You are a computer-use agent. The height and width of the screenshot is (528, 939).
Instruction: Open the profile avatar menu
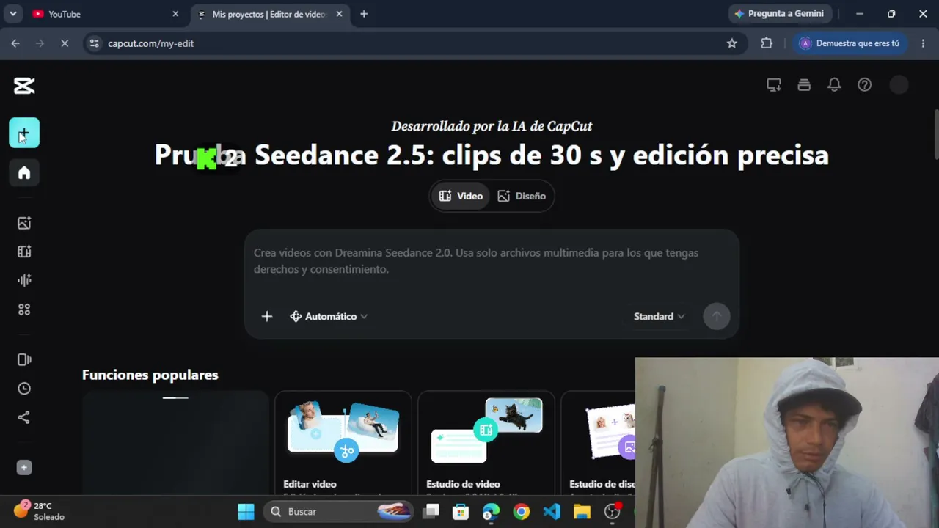899,85
